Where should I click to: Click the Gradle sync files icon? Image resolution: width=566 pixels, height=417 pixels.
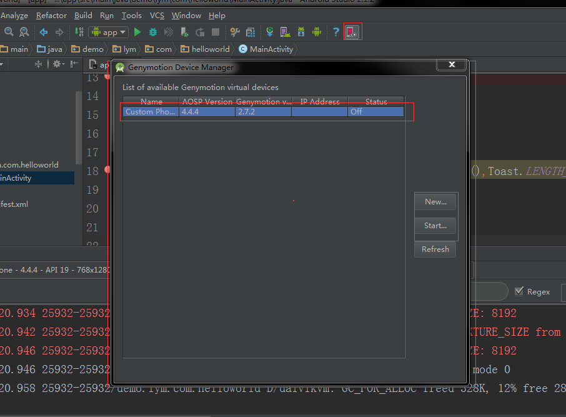(251, 32)
